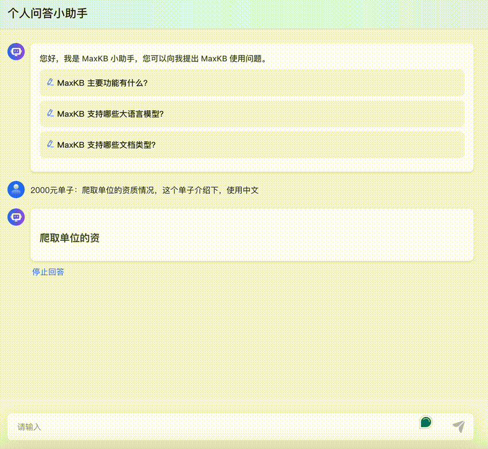This screenshot has width=488, height=449.
Task: Click the send paper-plane icon
Action: click(459, 426)
